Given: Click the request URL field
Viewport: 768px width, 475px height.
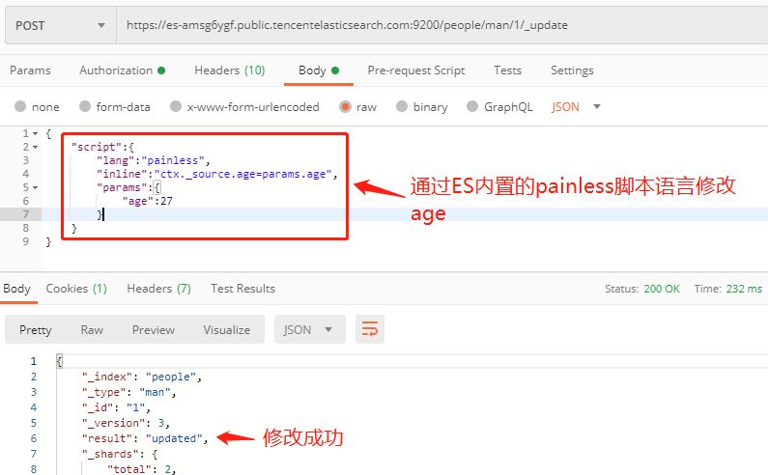Looking at the screenshot, I should click(441, 25).
